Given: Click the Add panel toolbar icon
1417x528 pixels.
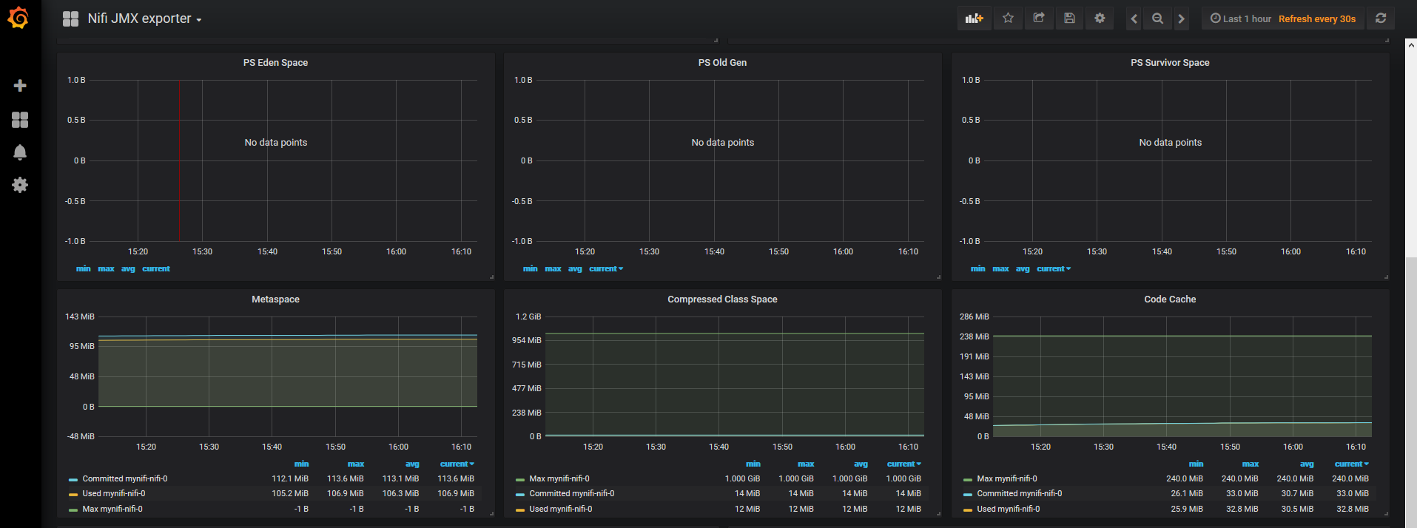Looking at the screenshot, I should 974,18.
